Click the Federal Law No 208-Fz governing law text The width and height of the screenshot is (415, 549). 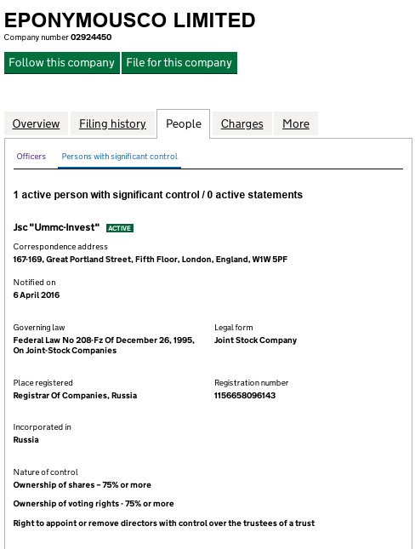(104, 346)
